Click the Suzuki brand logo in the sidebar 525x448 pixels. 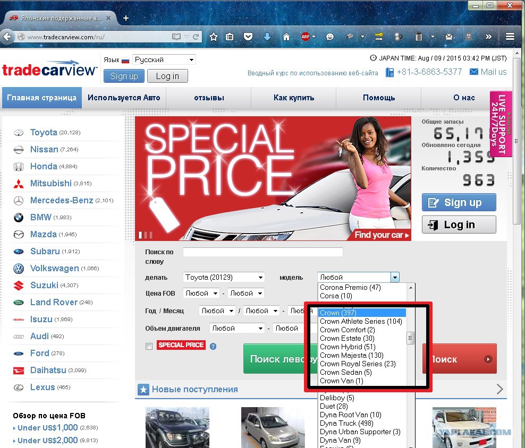pyautogui.click(x=19, y=286)
